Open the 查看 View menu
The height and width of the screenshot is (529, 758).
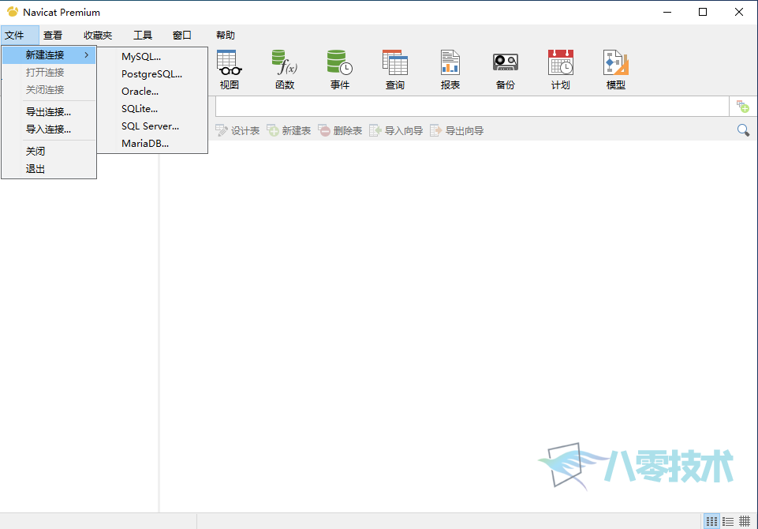53,36
